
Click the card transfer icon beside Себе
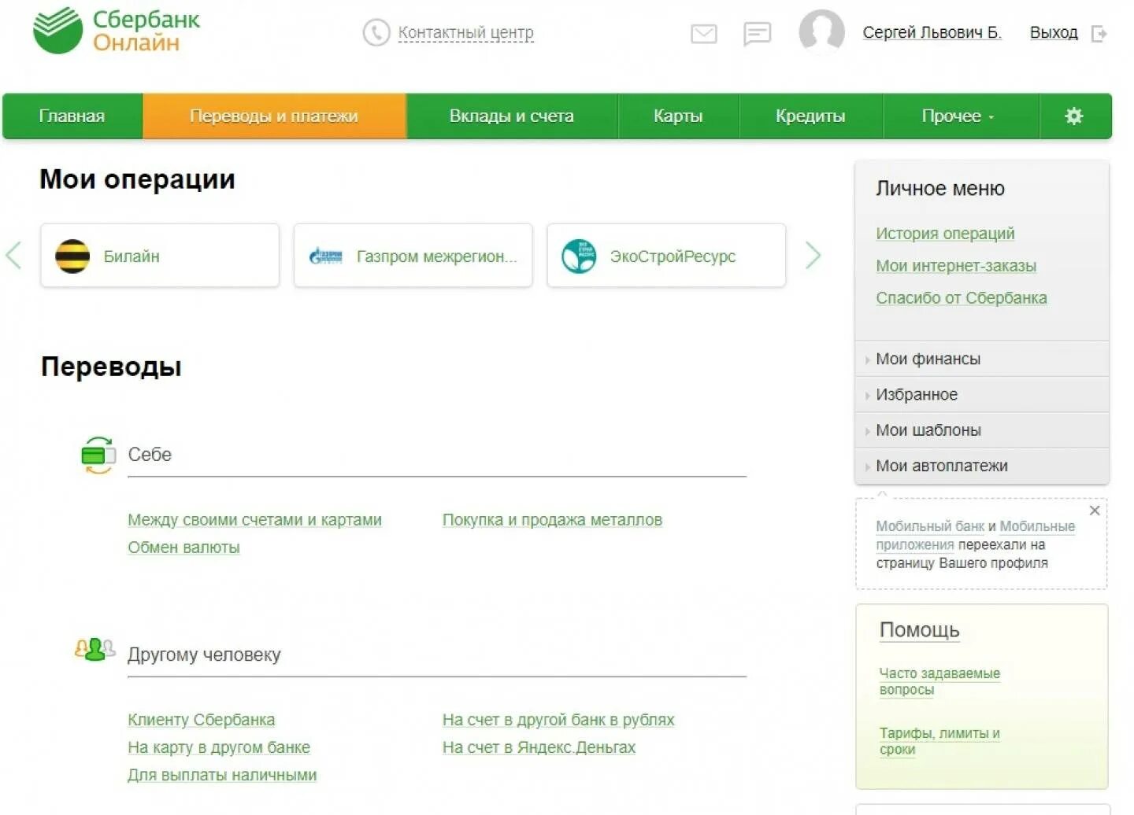click(98, 455)
